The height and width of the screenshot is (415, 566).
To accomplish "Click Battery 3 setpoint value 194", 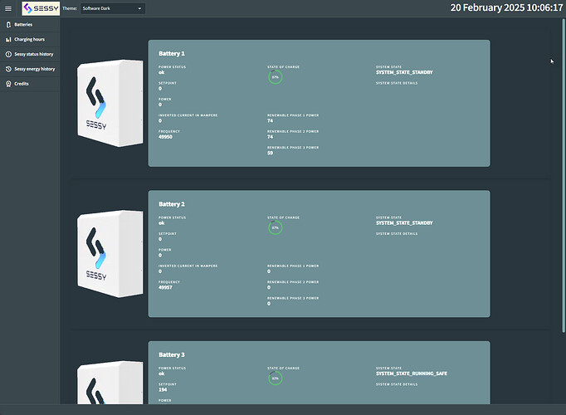I will coord(163,390).
